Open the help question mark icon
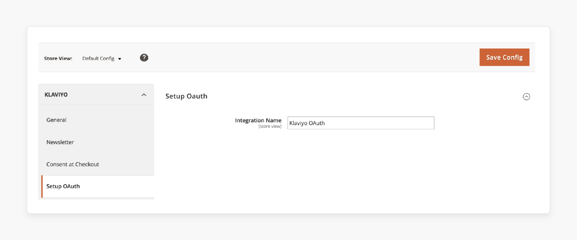The height and width of the screenshot is (240, 577). pos(144,58)
